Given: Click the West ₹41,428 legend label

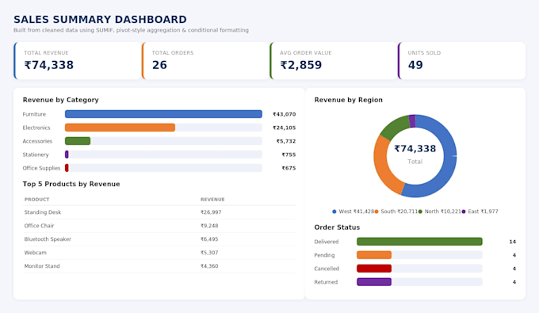Looking at the screenshot, I should 357,212.
